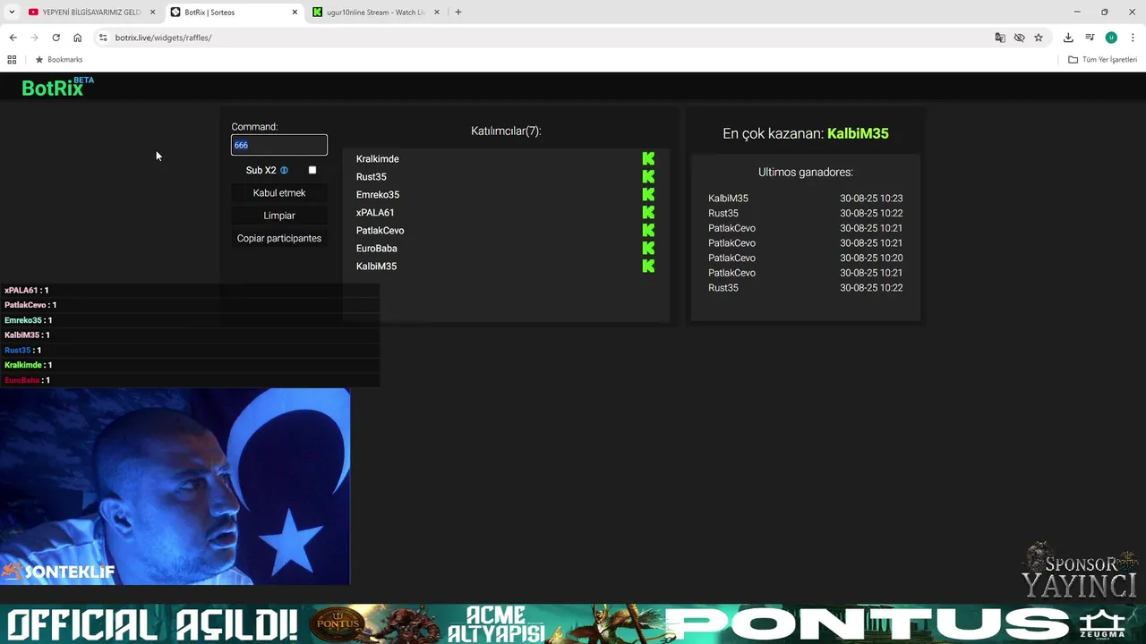Open the apps grid icon in bookmarks bar
Viewport: 1146px width, 644px height.
(12, 59)
